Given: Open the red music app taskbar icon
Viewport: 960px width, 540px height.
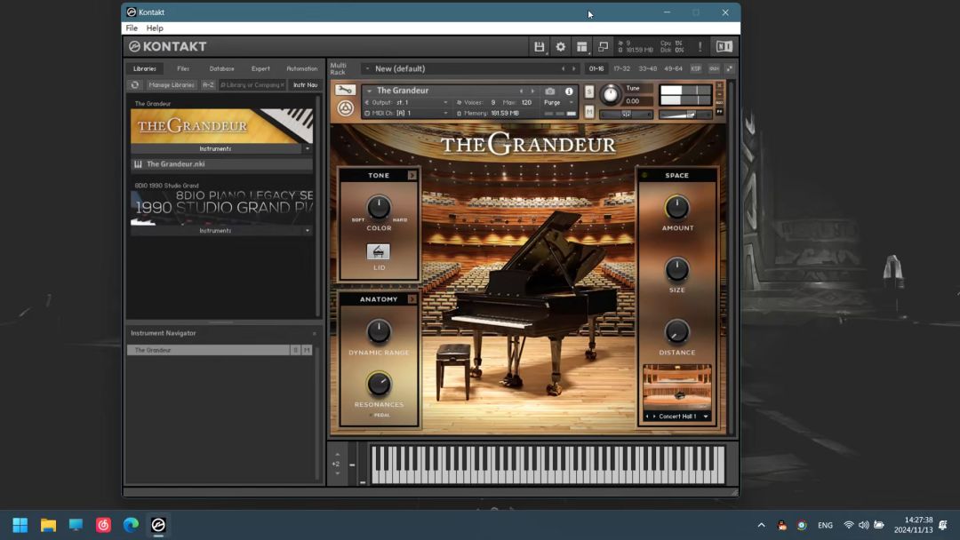Looking at the screenshot, I should 103,525.
